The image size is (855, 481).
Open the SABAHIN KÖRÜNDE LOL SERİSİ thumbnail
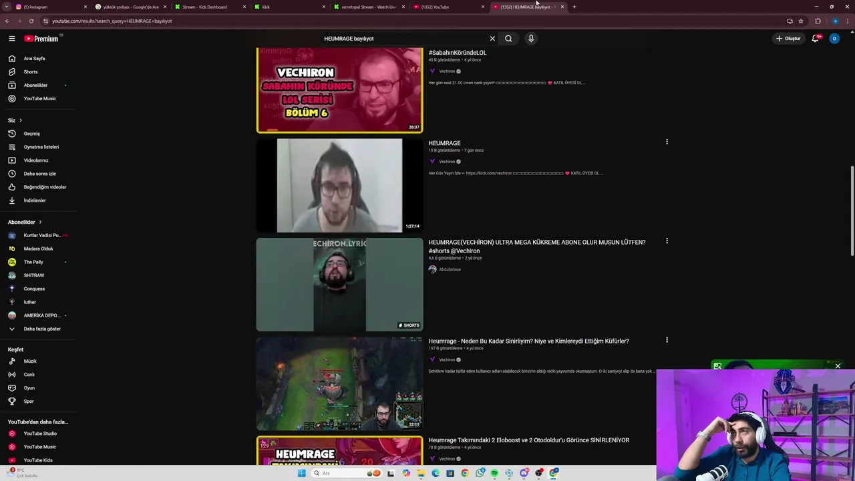pyautogui.click(x=339, y=90)
